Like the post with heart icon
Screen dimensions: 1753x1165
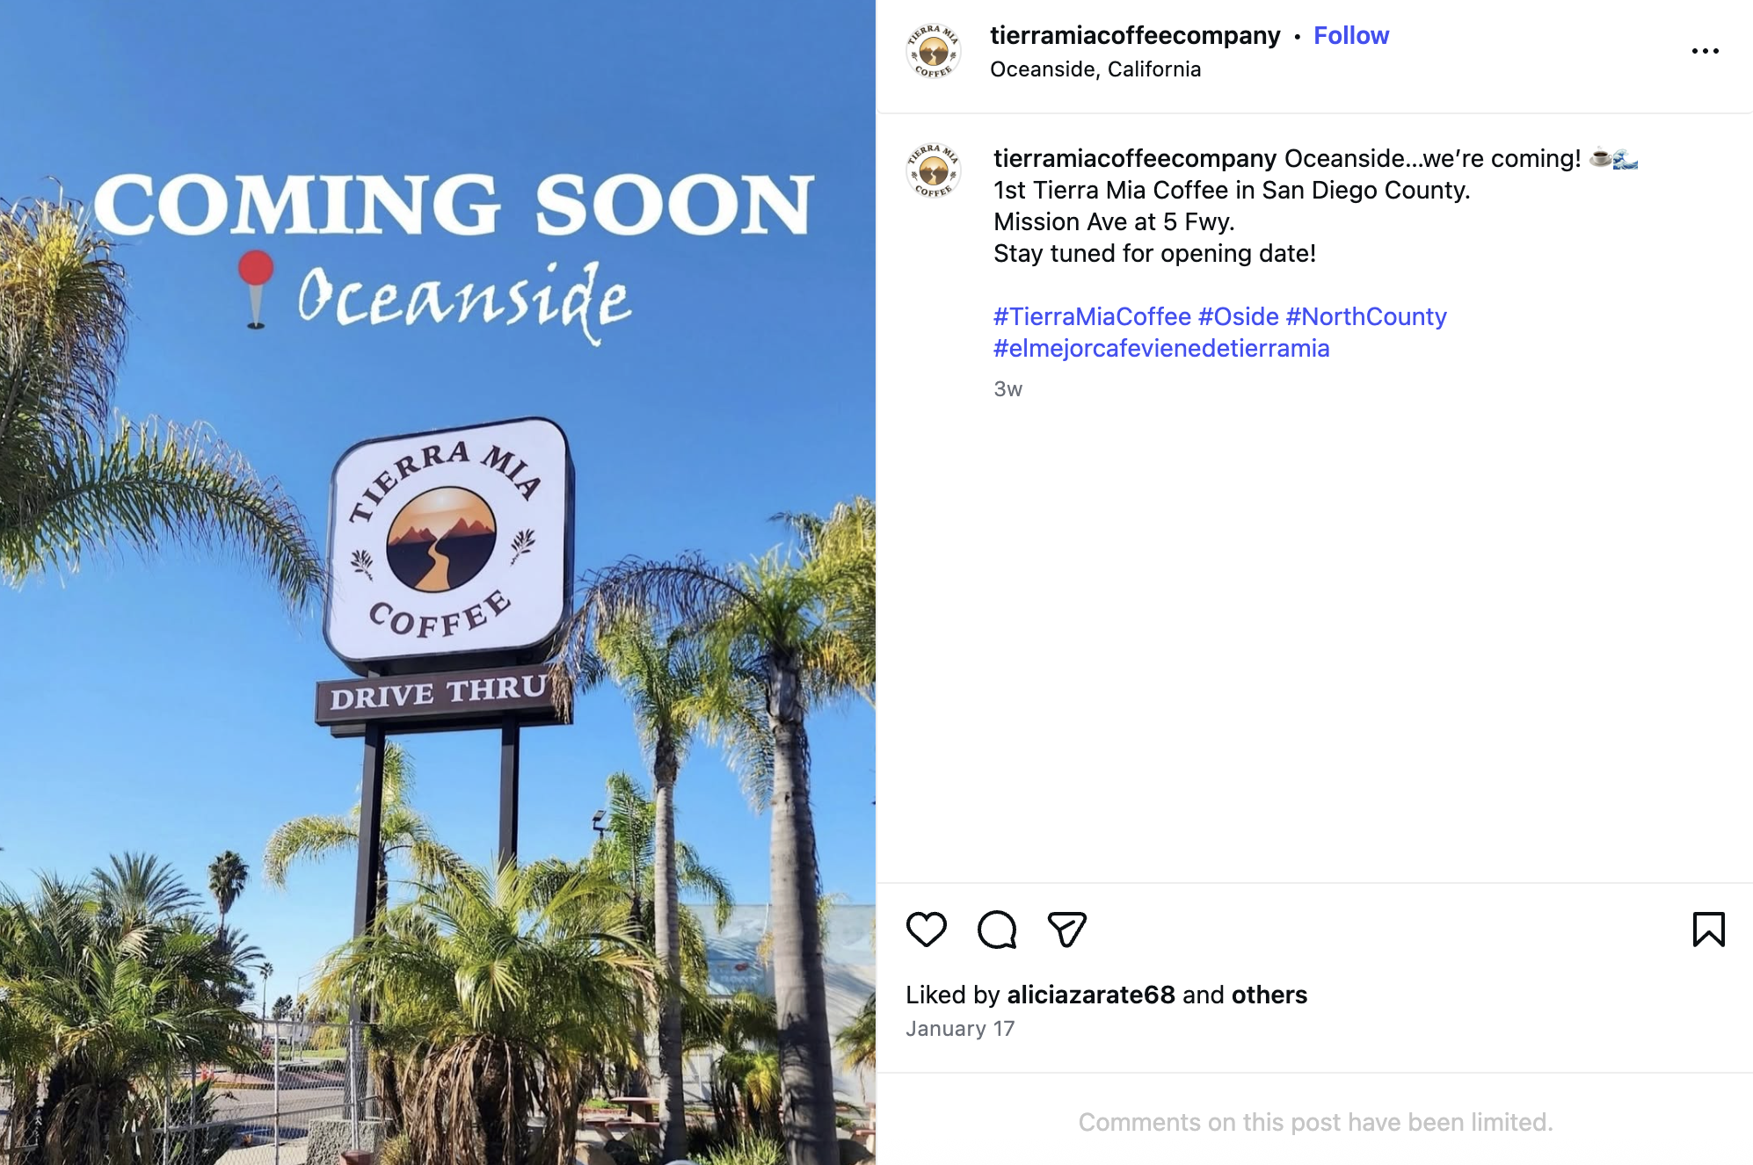click(x=926, y=929)
